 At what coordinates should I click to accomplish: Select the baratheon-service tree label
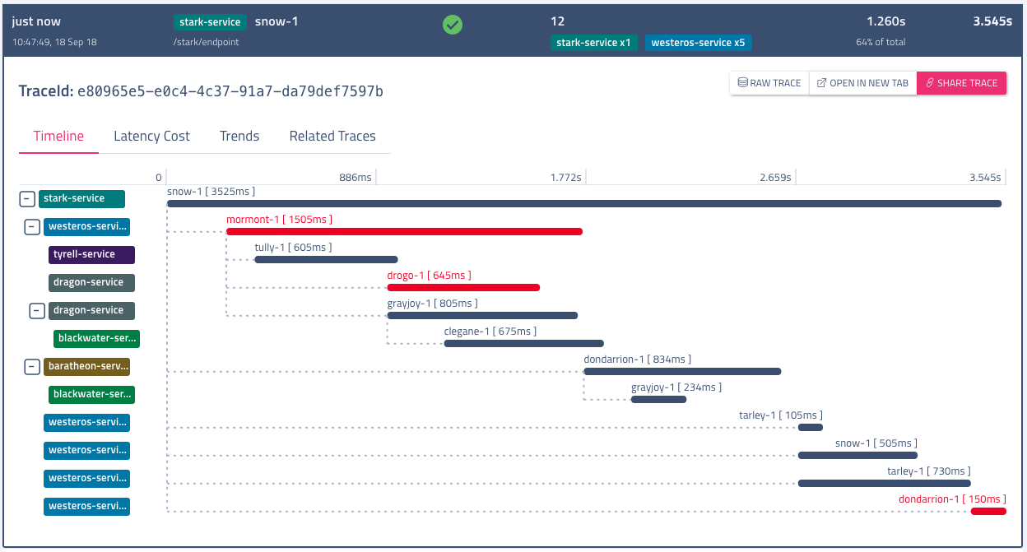coord(86,366)
